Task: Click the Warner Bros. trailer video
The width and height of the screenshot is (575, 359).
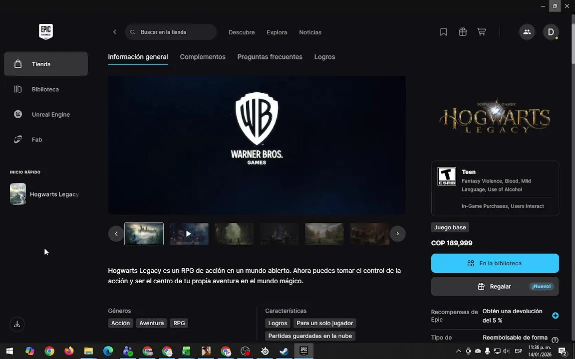Action: [257, 145]
